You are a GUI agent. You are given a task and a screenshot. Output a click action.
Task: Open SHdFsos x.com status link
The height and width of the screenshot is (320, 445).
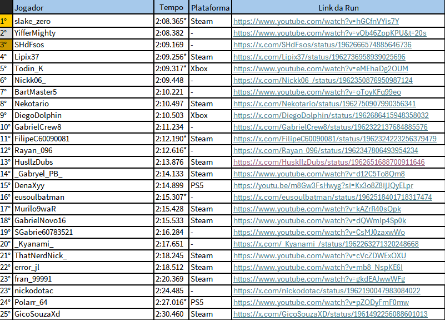(x=322, y=45)
